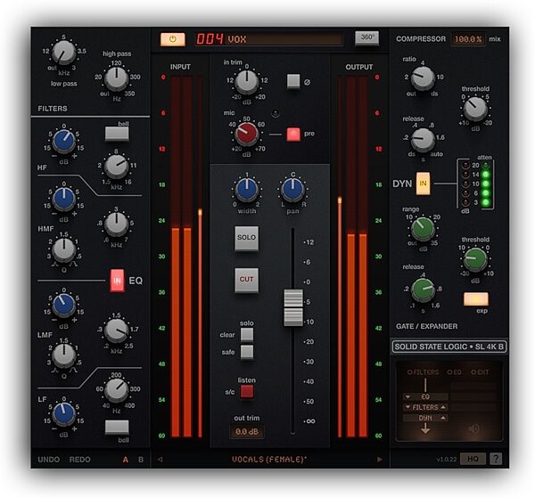This screenshot has height=498, width=535.
Task: Toggle the plugin power bypass button
Action: (x=173, y=39)
